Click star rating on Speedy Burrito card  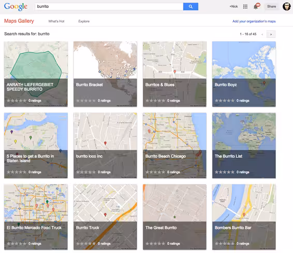point(17,101)
